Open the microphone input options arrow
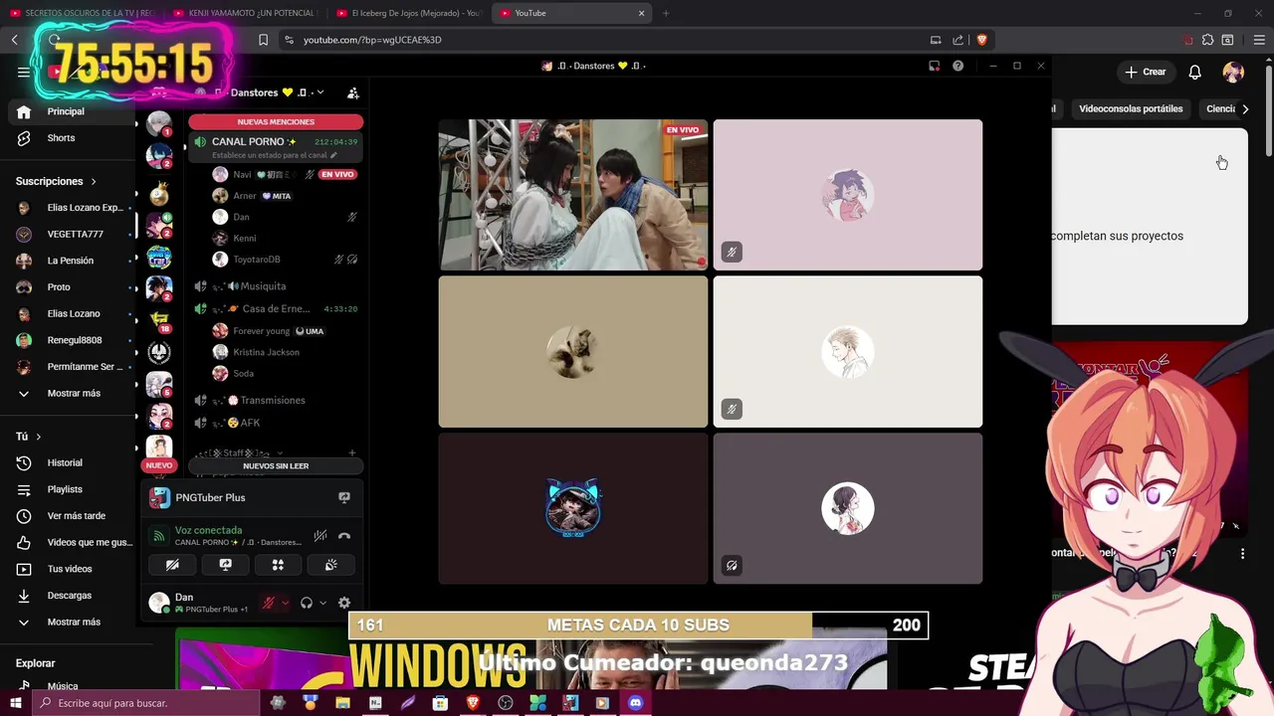 [285, 603]
